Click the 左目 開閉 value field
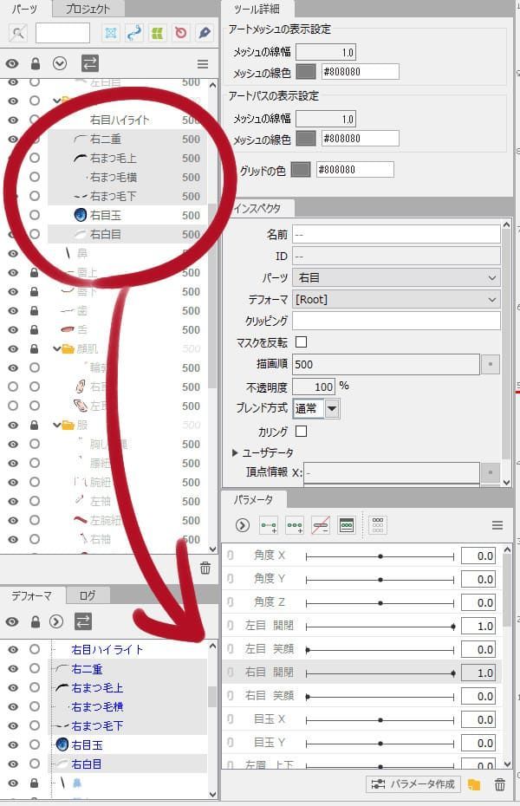The image size is (520, 806). (x=478, y=626)
